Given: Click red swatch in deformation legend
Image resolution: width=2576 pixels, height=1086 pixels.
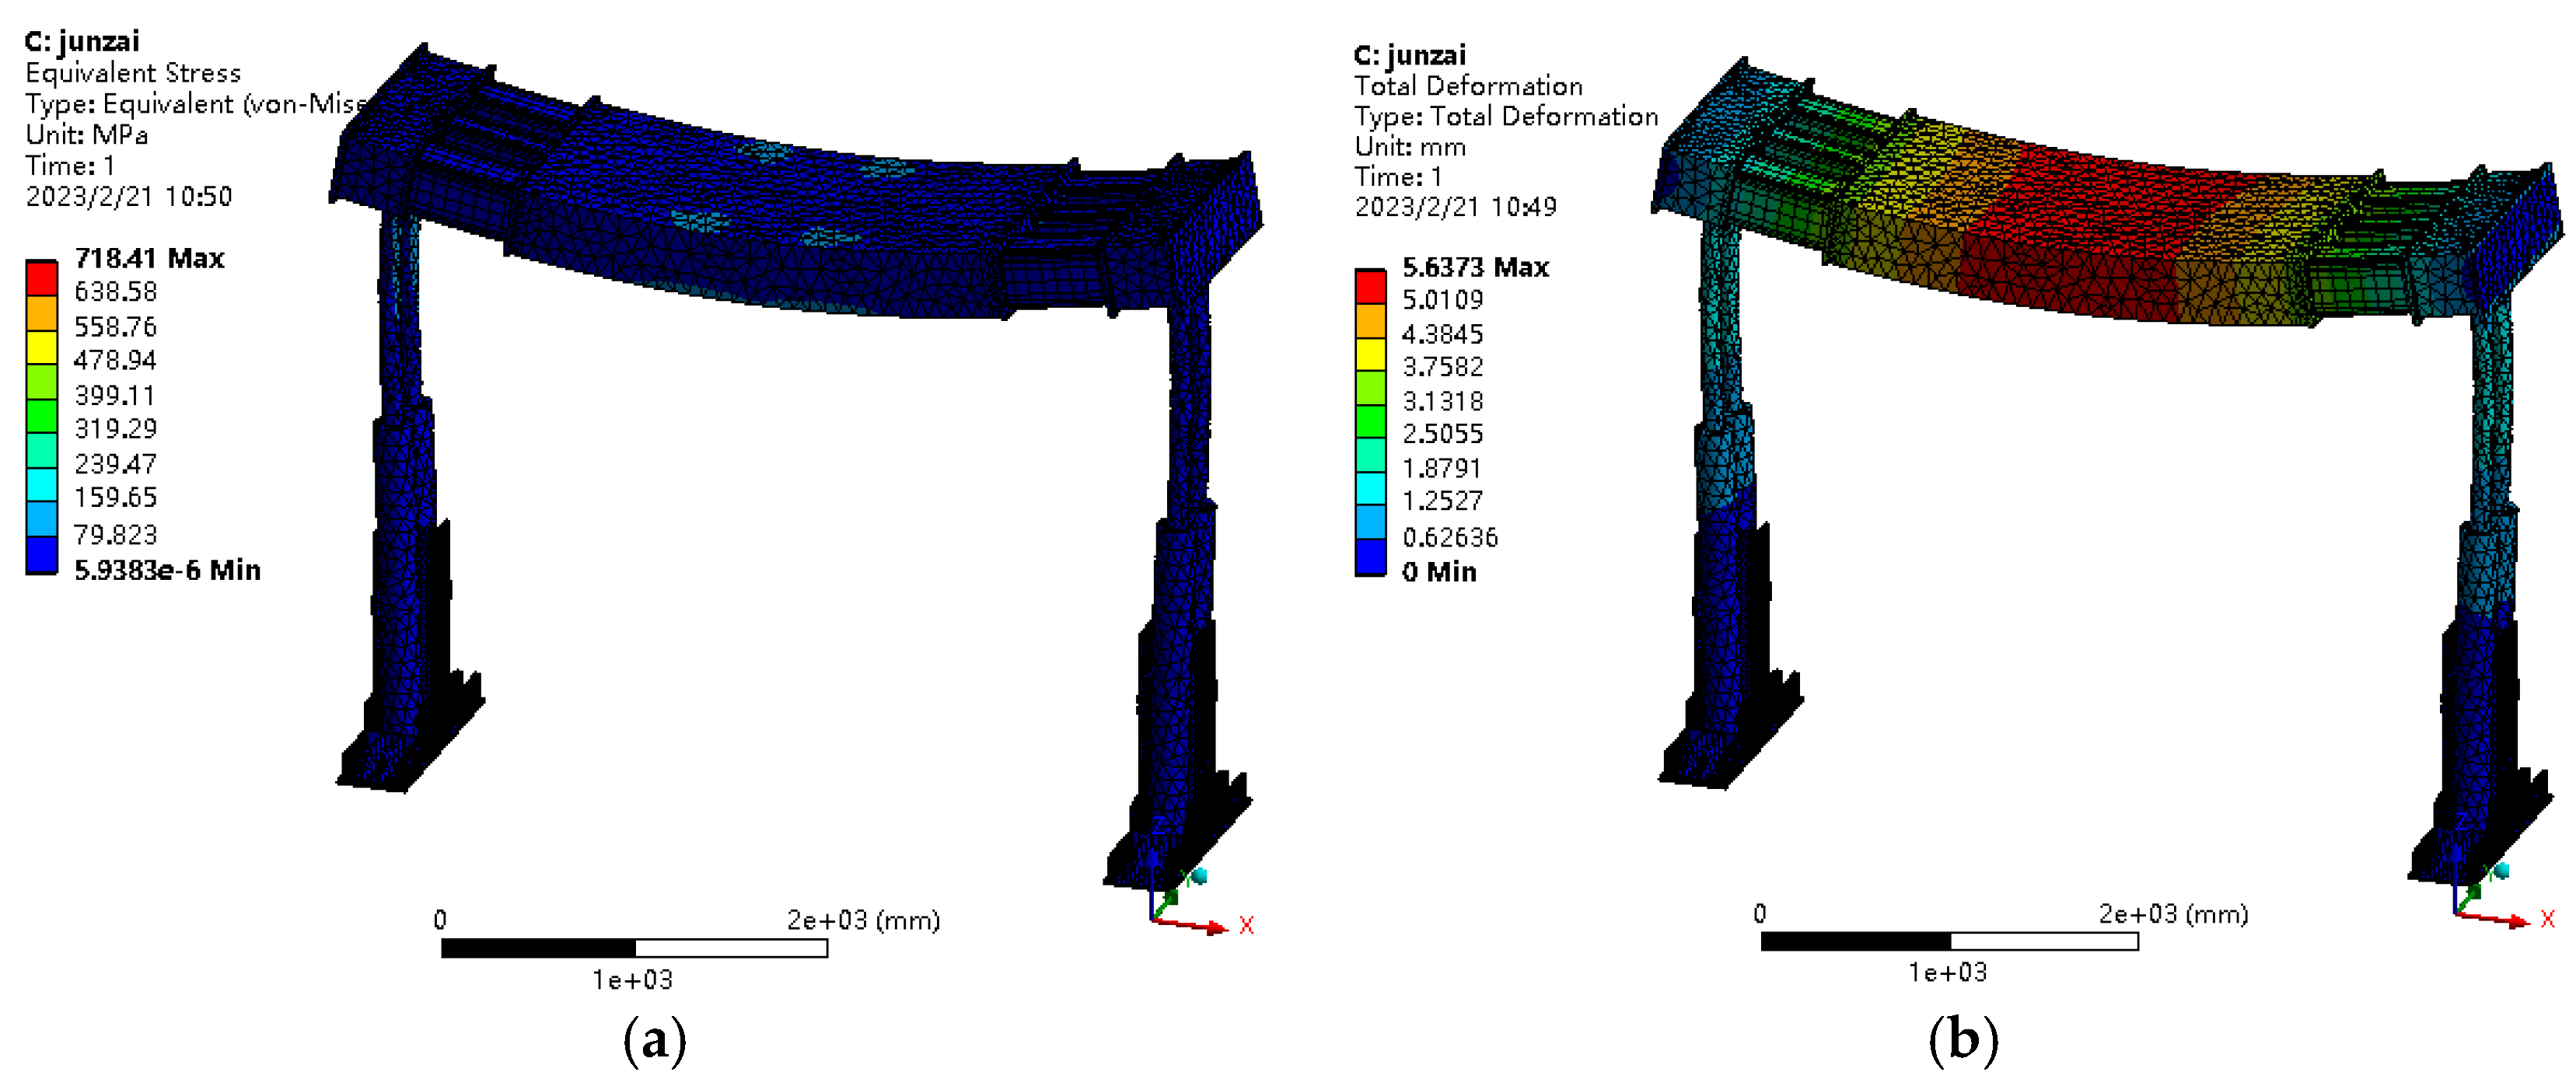Looking at the screenshot, I should 1370,287.
